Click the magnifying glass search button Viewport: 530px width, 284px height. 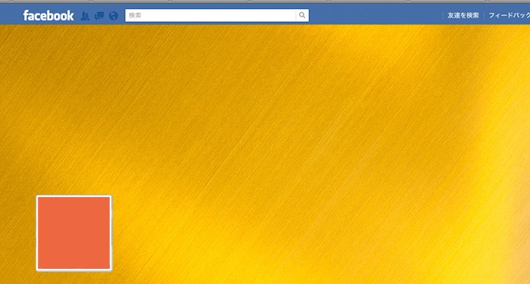pos(302,15)
